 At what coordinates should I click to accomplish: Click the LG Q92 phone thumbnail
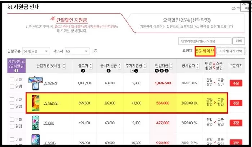tap(36, 123)
